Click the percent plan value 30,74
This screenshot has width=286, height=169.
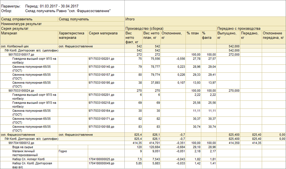click(196, 127)
